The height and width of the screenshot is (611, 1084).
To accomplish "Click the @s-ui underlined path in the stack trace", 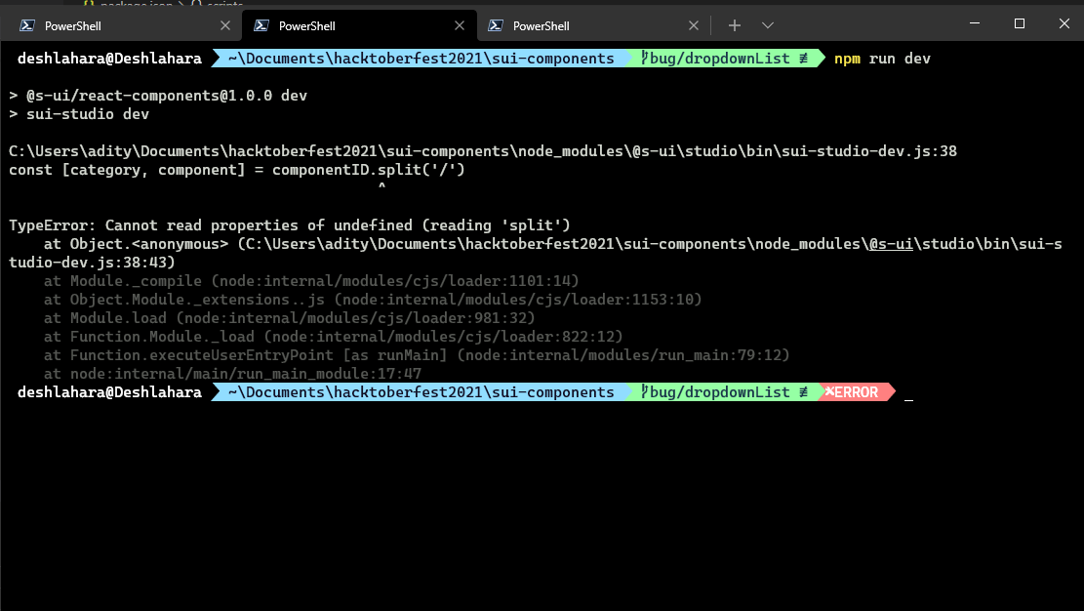I will [x=891, y=243].
